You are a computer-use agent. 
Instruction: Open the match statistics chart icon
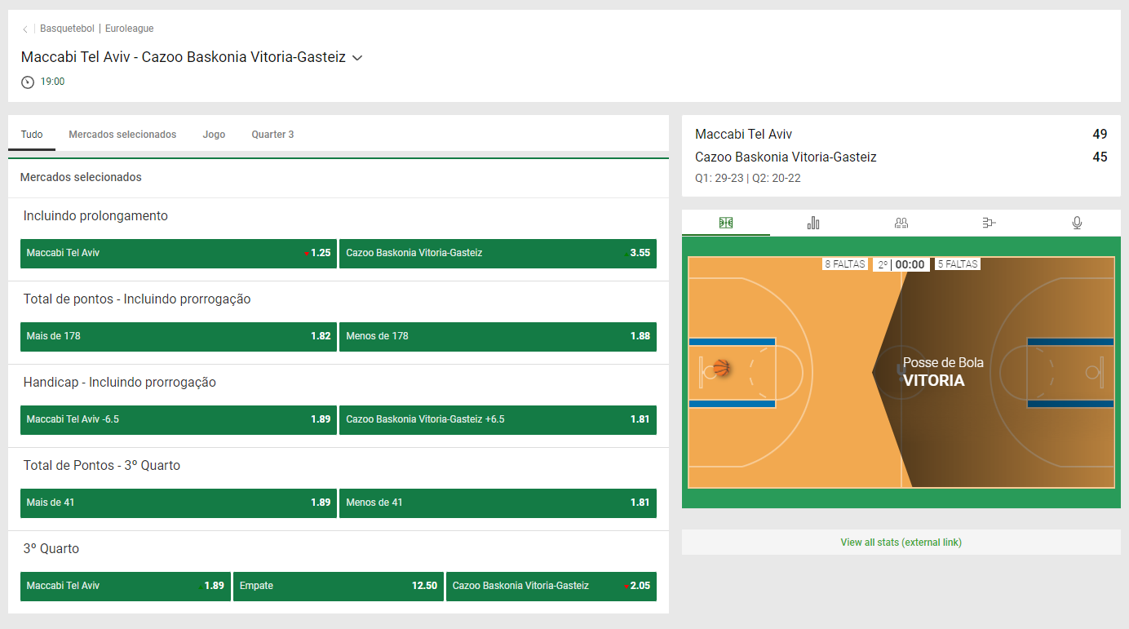click(812, 222)
